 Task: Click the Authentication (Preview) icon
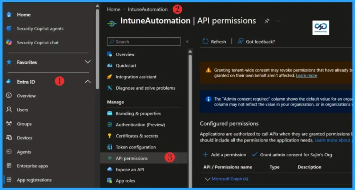[x=110, y=125]
